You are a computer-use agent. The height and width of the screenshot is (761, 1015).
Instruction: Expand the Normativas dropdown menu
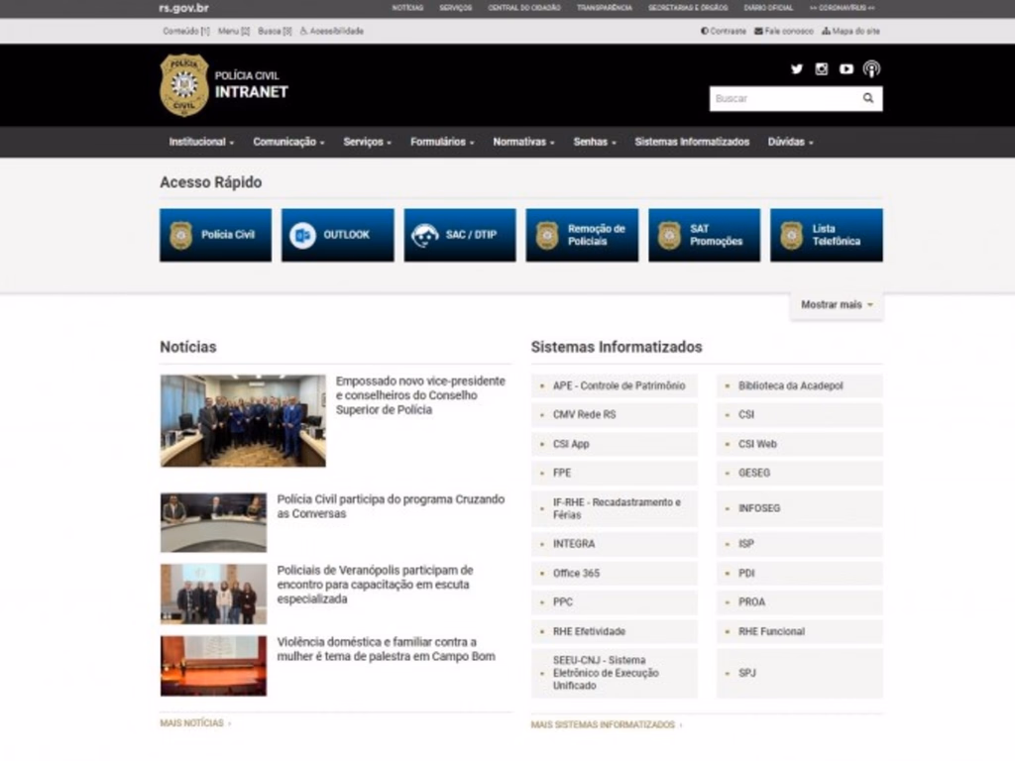(x=522, y=142)
